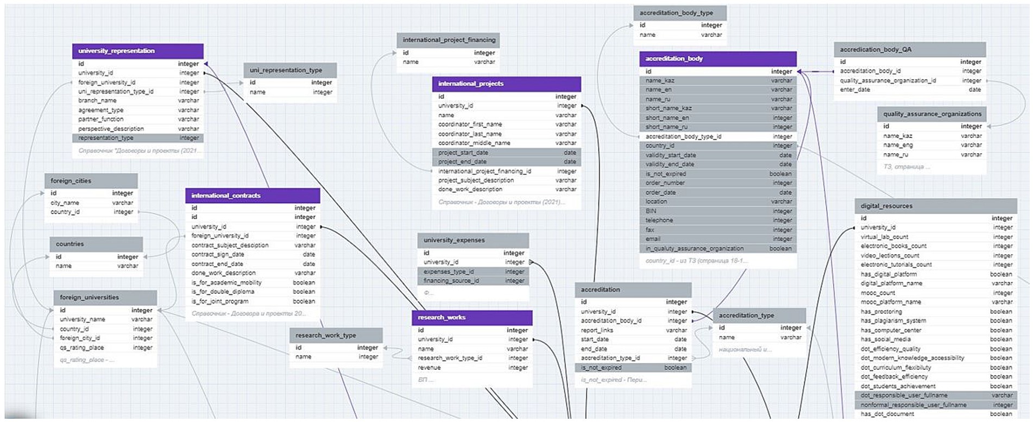
Task: Click the has_proctoring field row
Action: pos(936,312)
